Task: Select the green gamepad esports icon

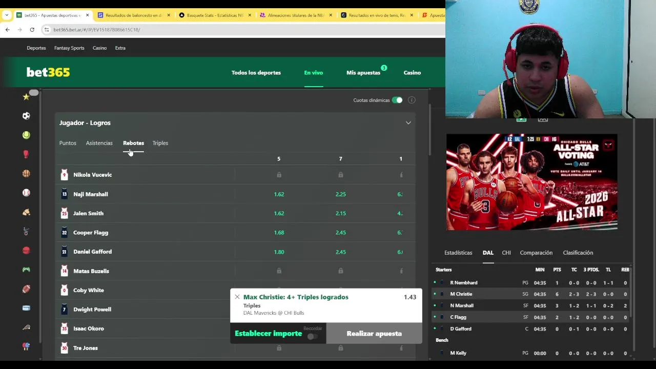Action: (x=26, y=270)
